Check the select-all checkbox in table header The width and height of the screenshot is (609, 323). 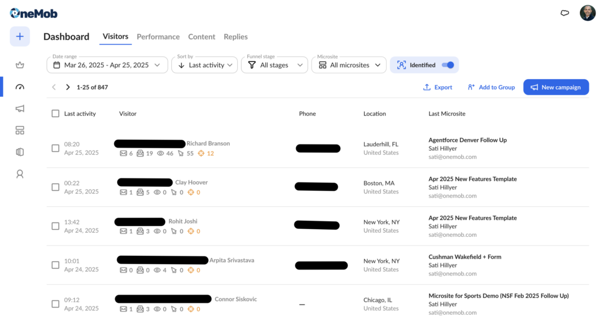(55, 114)
